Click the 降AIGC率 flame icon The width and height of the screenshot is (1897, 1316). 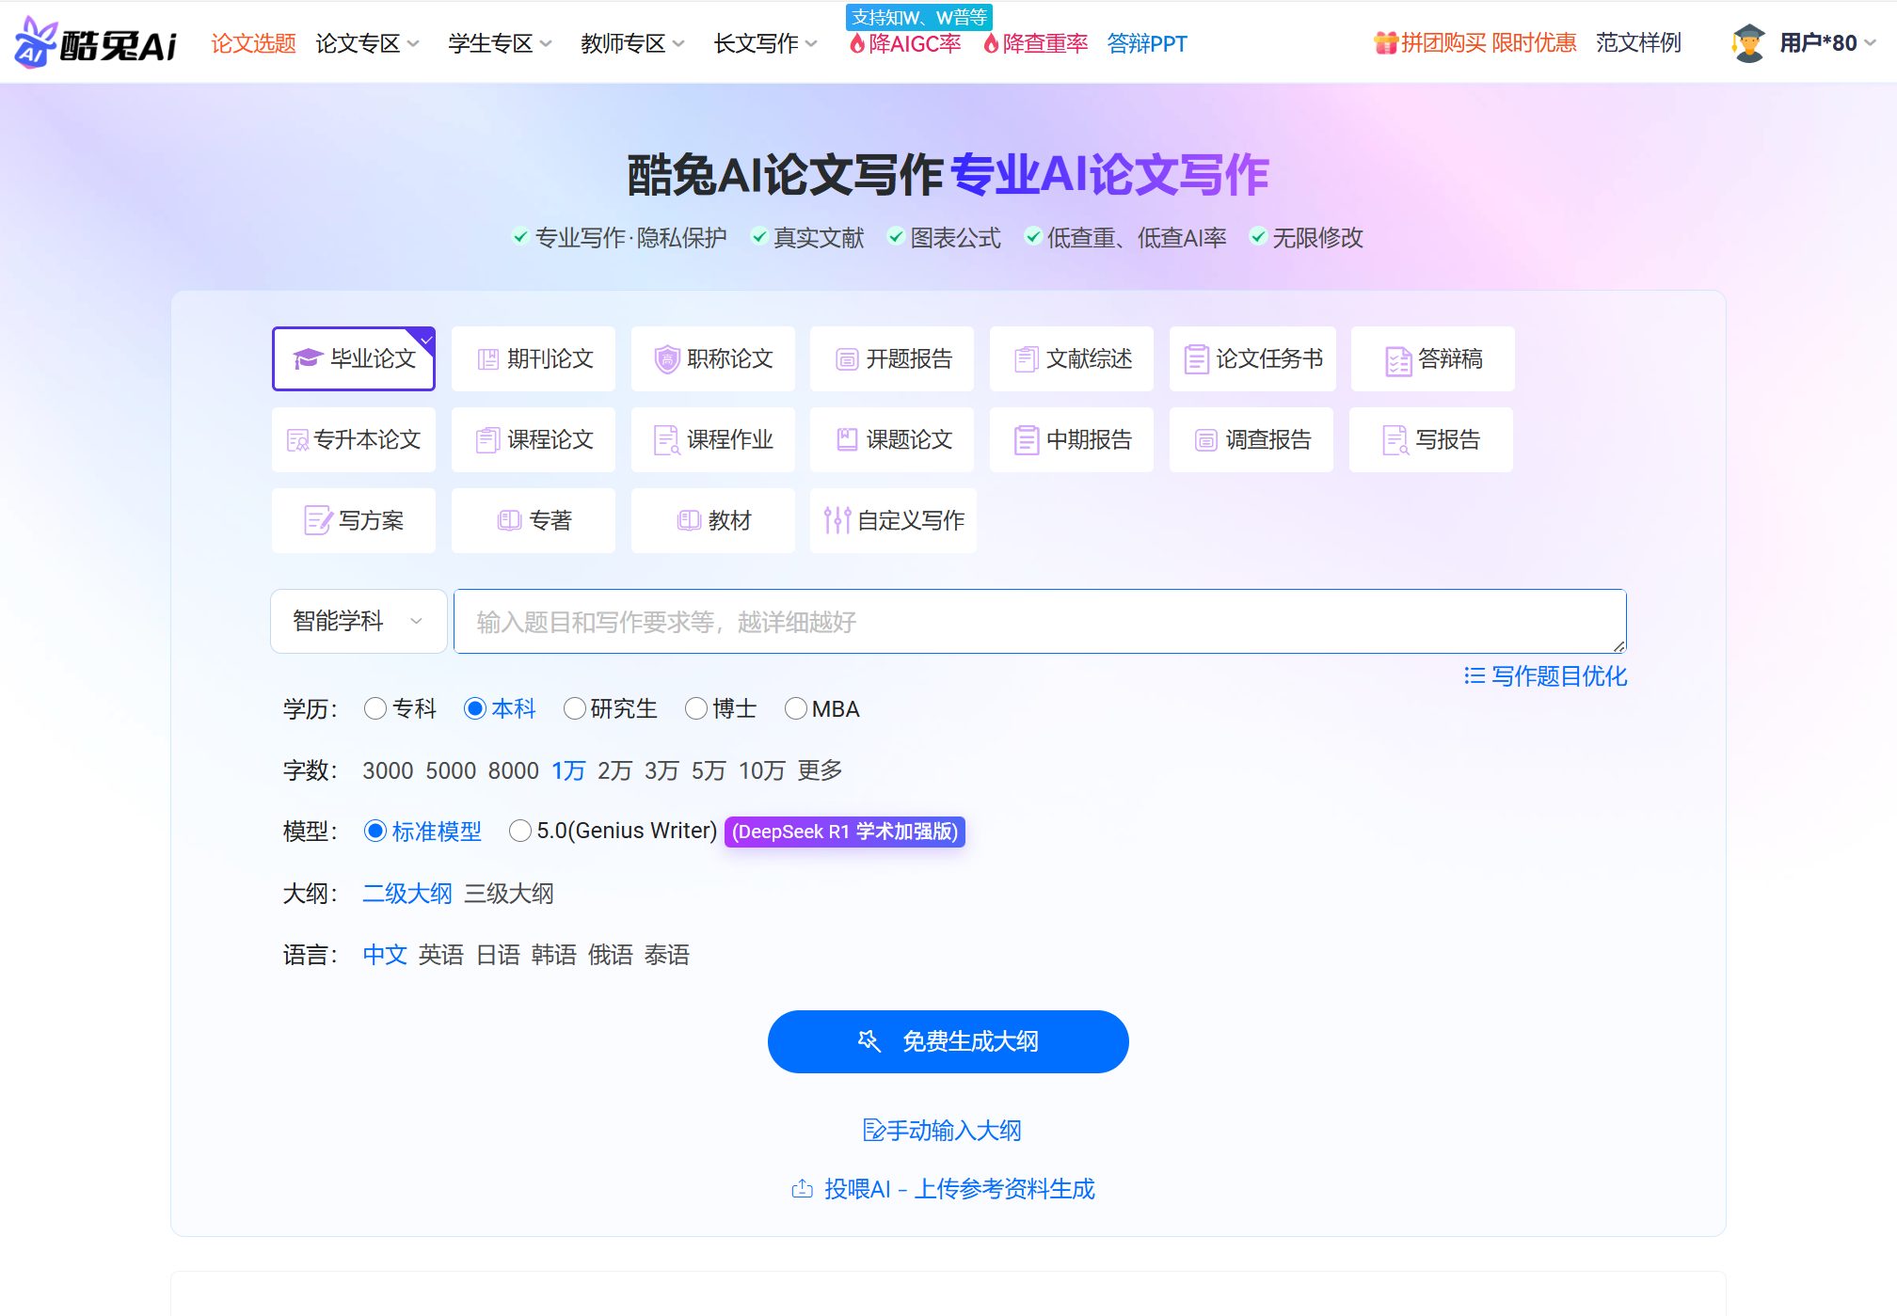pos(856,43)
